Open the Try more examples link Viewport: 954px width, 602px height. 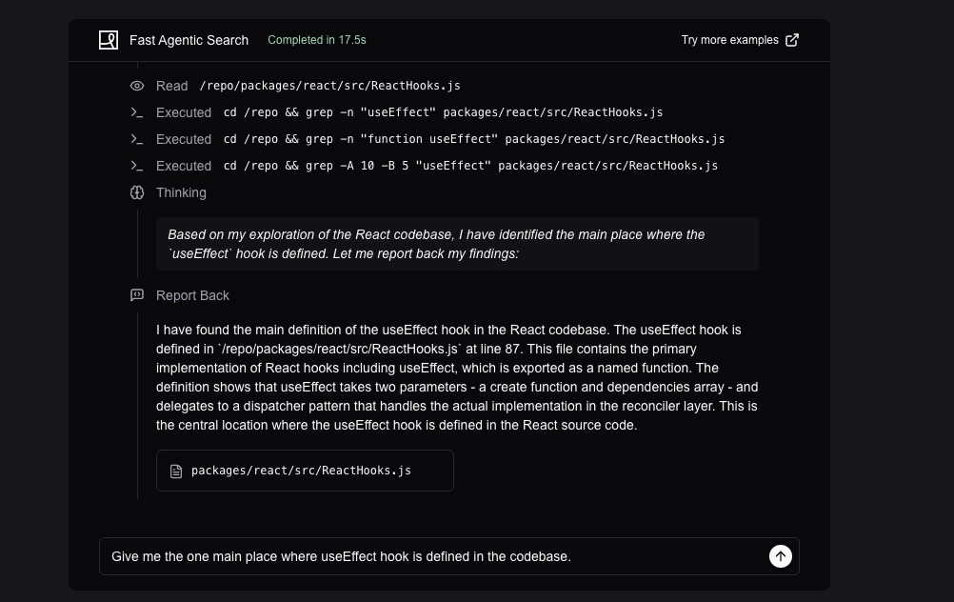coord(729,40)
